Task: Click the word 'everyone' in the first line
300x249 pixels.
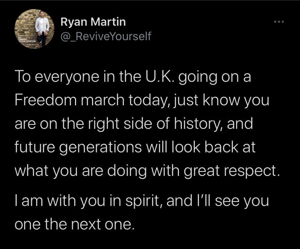Action: (x=67, y=77)
